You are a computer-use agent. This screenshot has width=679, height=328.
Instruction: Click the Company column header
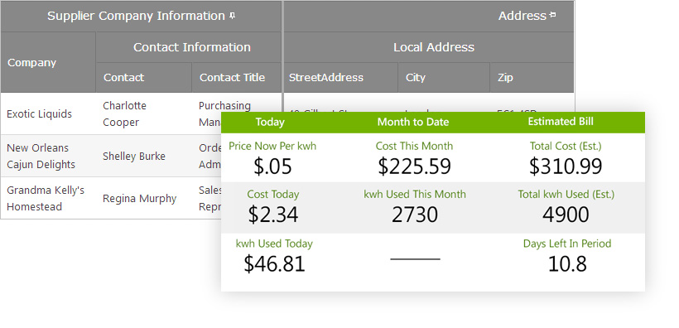48,62
